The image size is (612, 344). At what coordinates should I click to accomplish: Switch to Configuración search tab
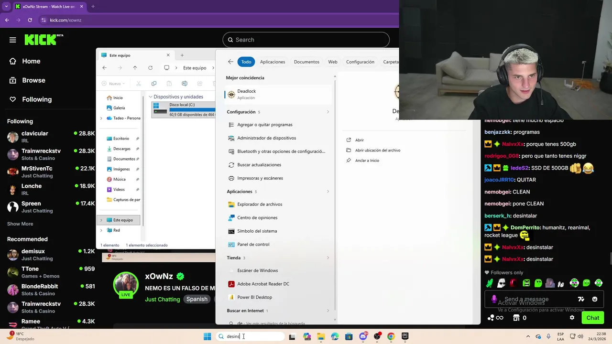tap(360, 62)
